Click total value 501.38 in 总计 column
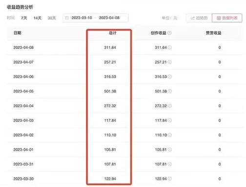The height and width of the screenshot is (187, 246). (110, 91)
